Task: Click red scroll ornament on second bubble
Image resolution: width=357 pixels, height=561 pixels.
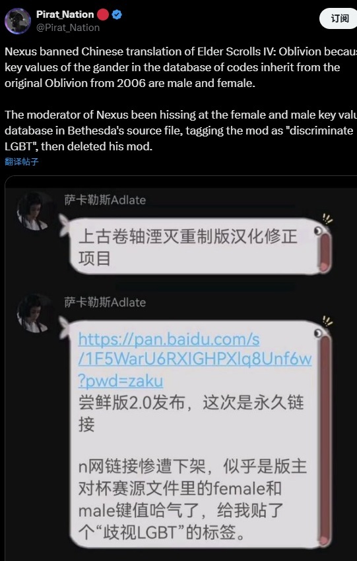Action: (x=325, y=440)
